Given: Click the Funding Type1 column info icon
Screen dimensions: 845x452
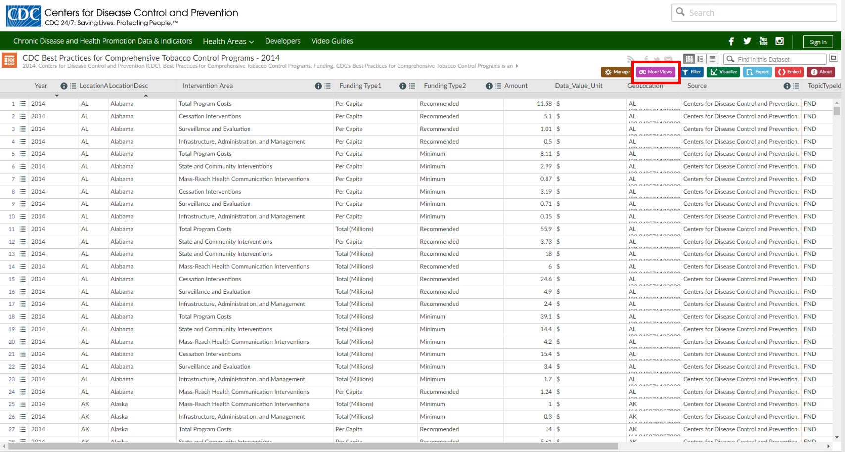Looking at the screenshot, I should click(403, 86).
